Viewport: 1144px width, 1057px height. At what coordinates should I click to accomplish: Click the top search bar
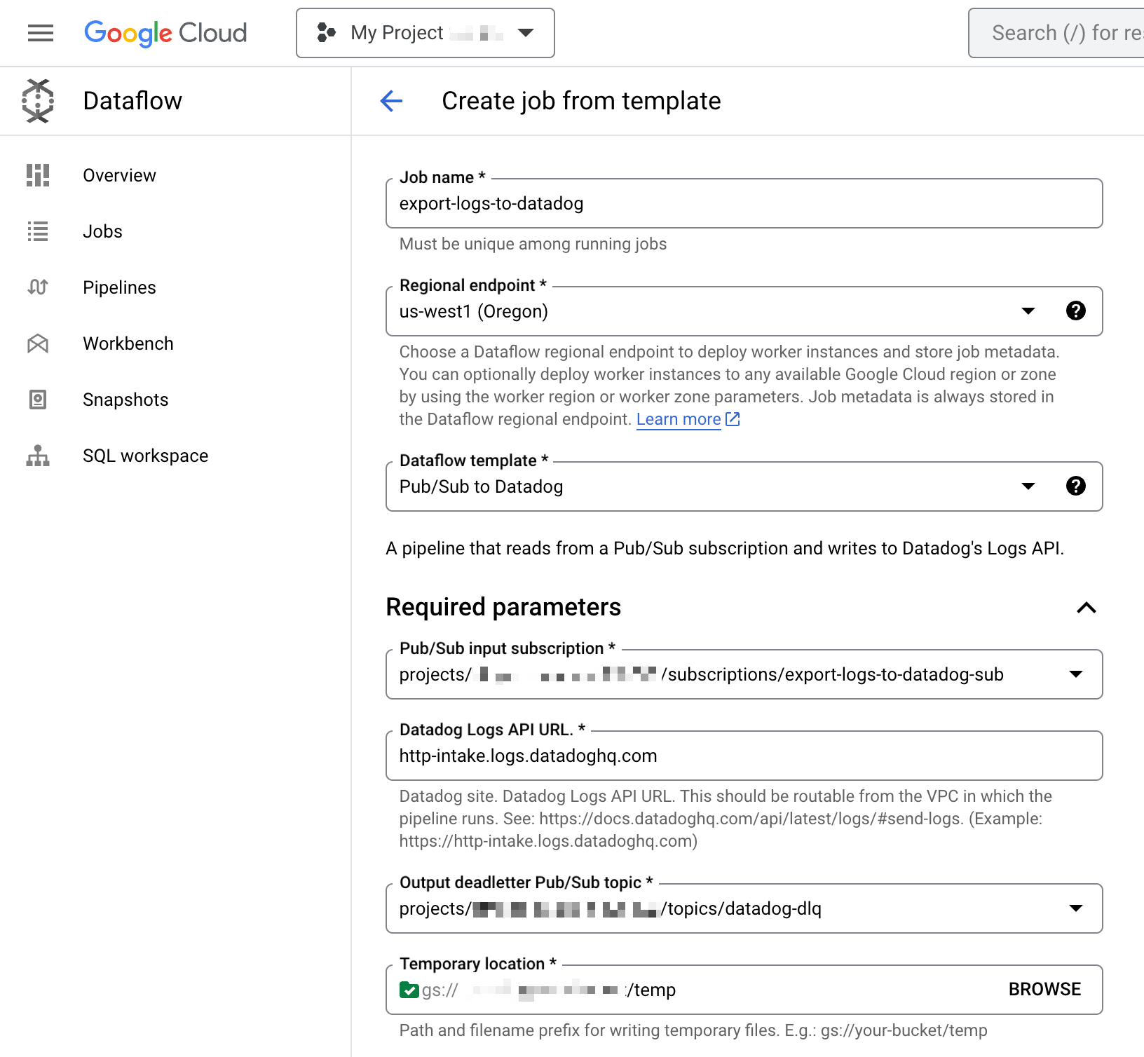1056,33
